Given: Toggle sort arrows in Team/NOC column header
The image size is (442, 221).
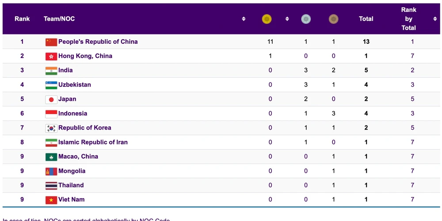Looking at the screenshot, I should 244,19.
